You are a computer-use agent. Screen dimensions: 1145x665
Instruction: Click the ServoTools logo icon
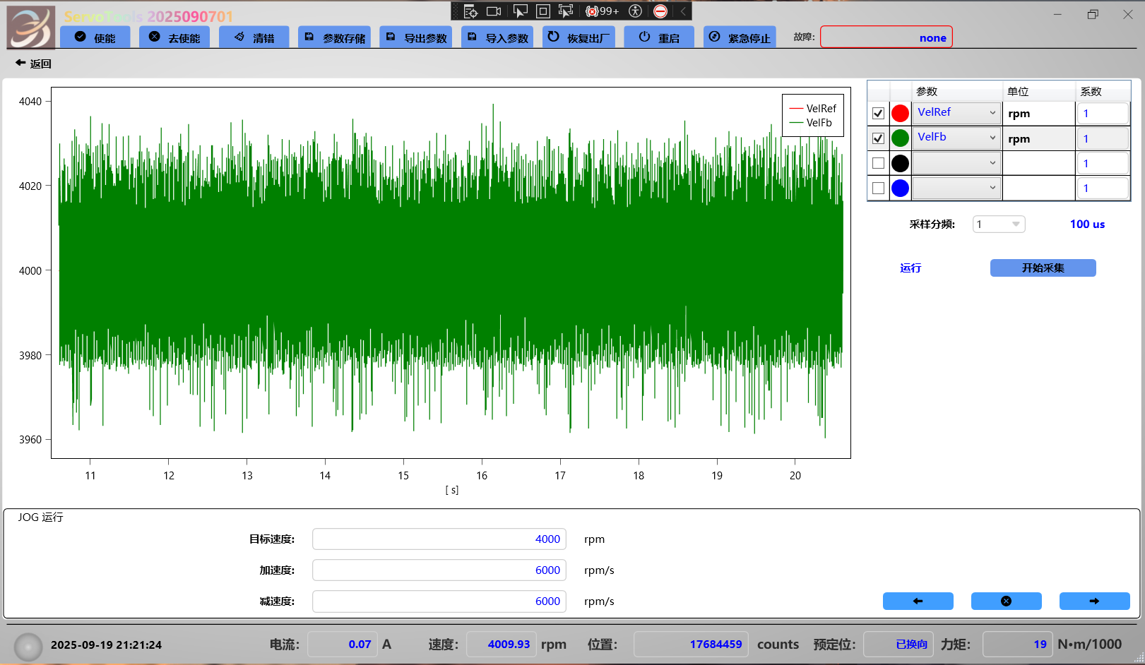click(30, 27)
